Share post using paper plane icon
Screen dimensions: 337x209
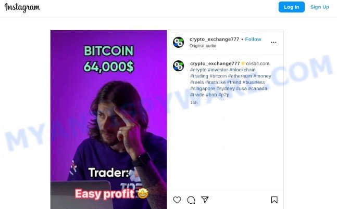pyautogui.click(x=205, y=200)
